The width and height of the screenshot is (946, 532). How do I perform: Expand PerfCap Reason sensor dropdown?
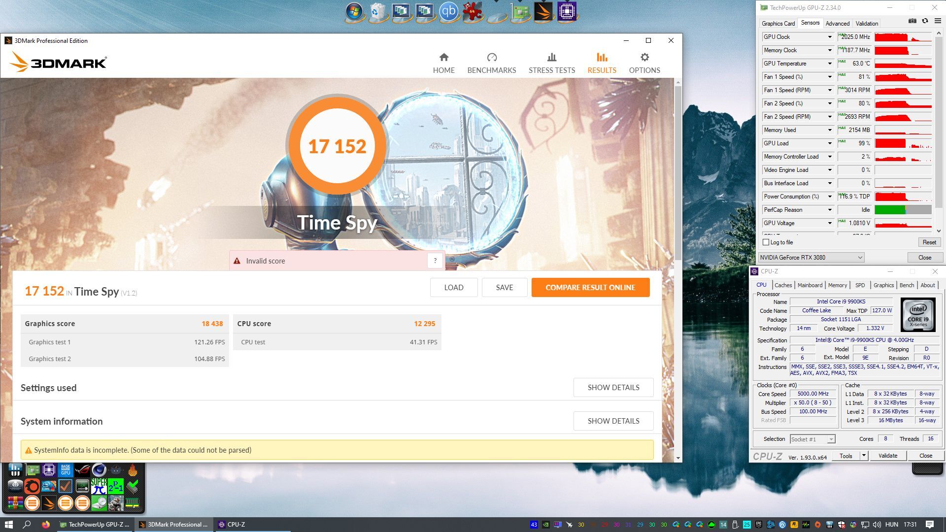pos(829,210)
